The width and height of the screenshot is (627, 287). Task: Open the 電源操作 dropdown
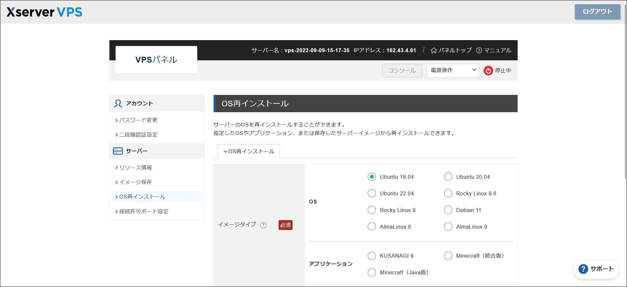pyautogui.click(x=453, y=70)
